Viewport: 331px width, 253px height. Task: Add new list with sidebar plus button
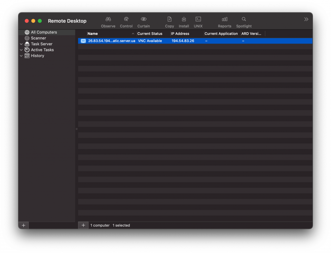(24, 225)
